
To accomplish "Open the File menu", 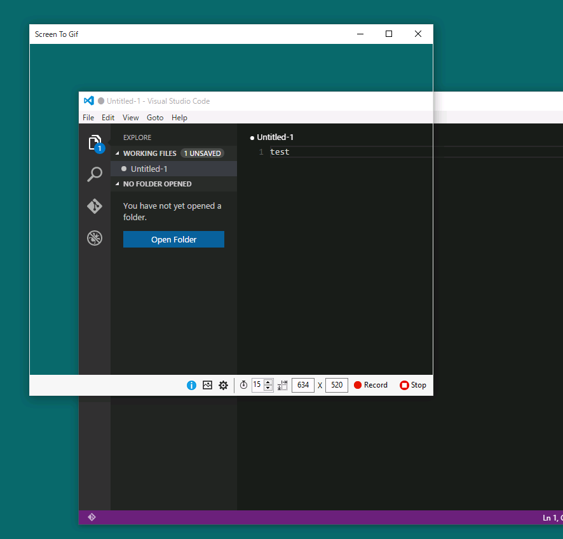I will pos(88,118).
